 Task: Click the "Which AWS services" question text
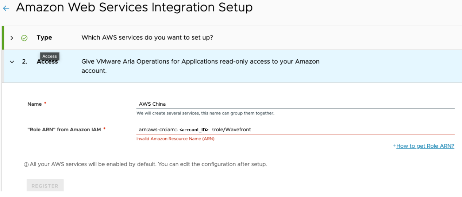(x=147, y=38)
